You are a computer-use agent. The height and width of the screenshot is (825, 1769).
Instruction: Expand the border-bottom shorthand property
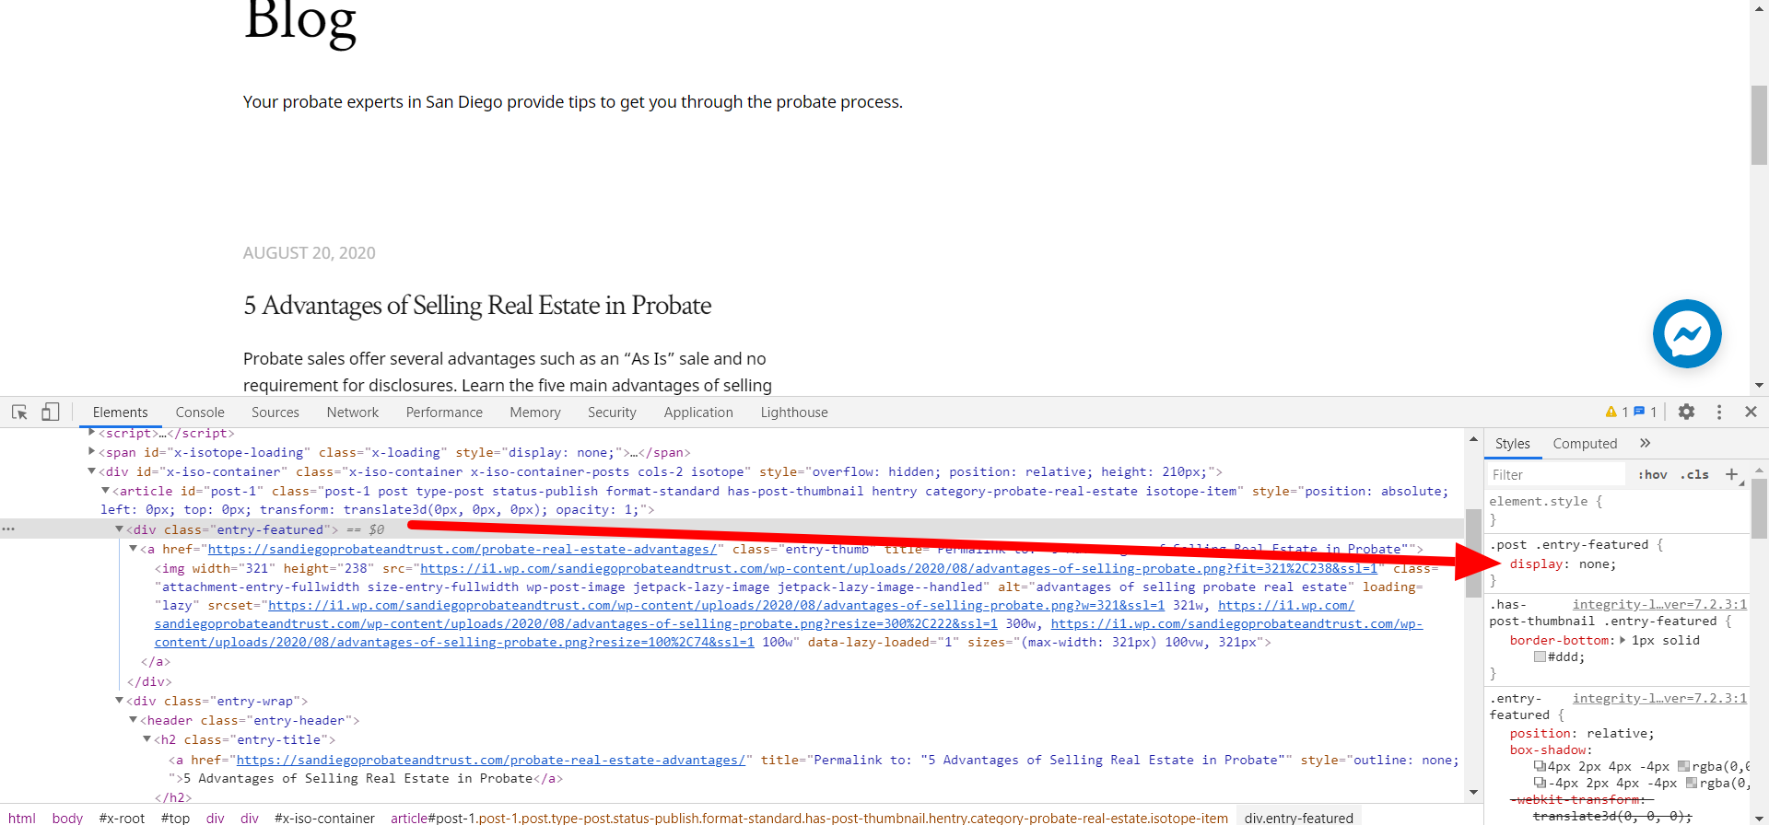(1623, 640)
